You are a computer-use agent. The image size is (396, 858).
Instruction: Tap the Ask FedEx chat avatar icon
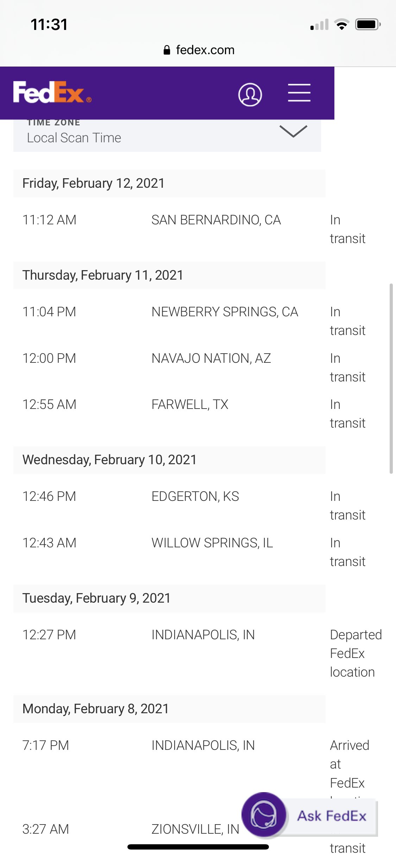[x=263, y=815]
